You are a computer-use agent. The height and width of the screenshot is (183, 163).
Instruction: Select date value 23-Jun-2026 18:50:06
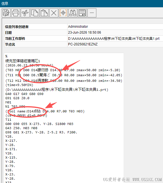[85, 33]
